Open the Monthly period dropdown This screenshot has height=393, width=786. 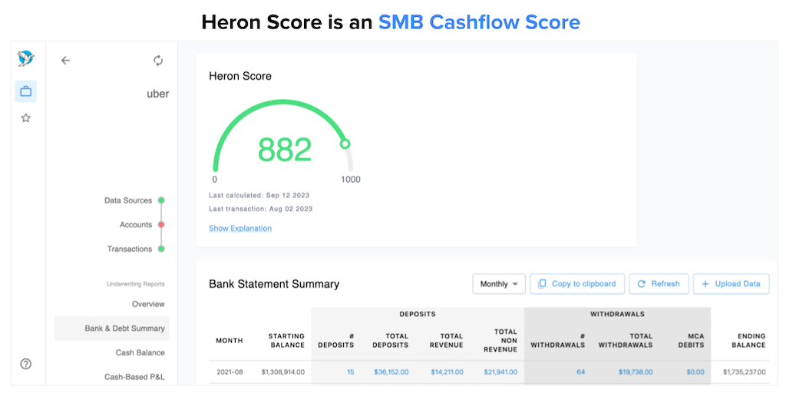tap(499, 284)
